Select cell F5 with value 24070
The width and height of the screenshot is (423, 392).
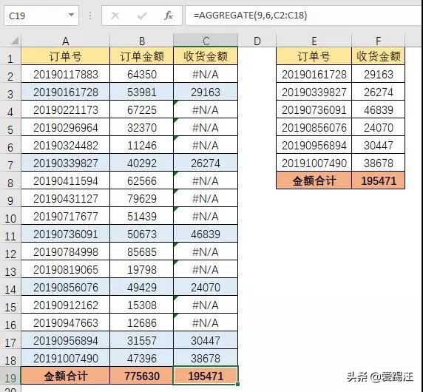(378, 128)
